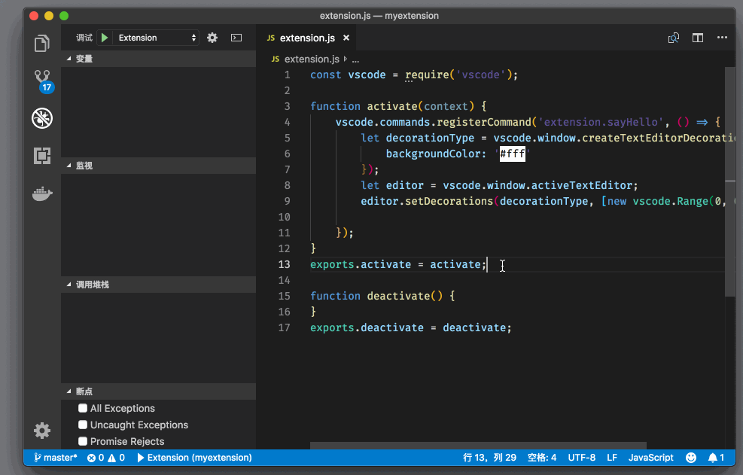Click the Manage gear at sidebar bottom
This screenshot has width=743, height=475.
coord(42,431)
